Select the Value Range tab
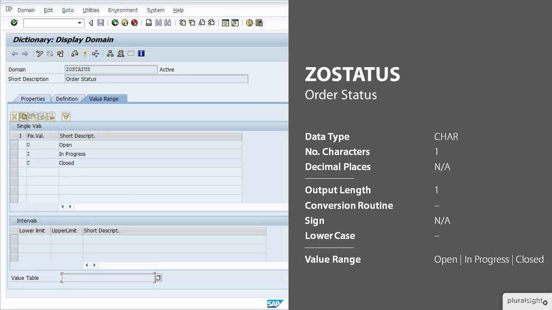552x310 pixels. (x=104, y=99)
